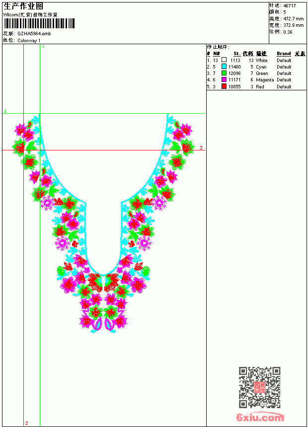The image size is (308, 427).
Task: Click the QR code image
Action: [260, 387]
